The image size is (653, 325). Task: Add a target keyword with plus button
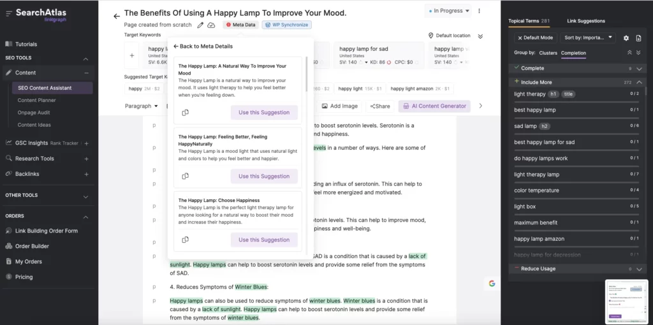point(131,55)
